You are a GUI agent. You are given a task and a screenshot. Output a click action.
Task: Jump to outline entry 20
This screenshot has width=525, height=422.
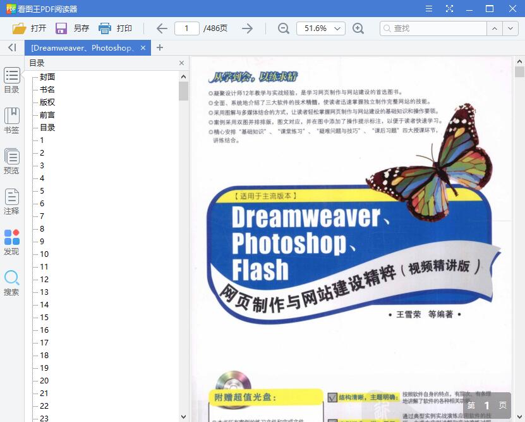44,380
